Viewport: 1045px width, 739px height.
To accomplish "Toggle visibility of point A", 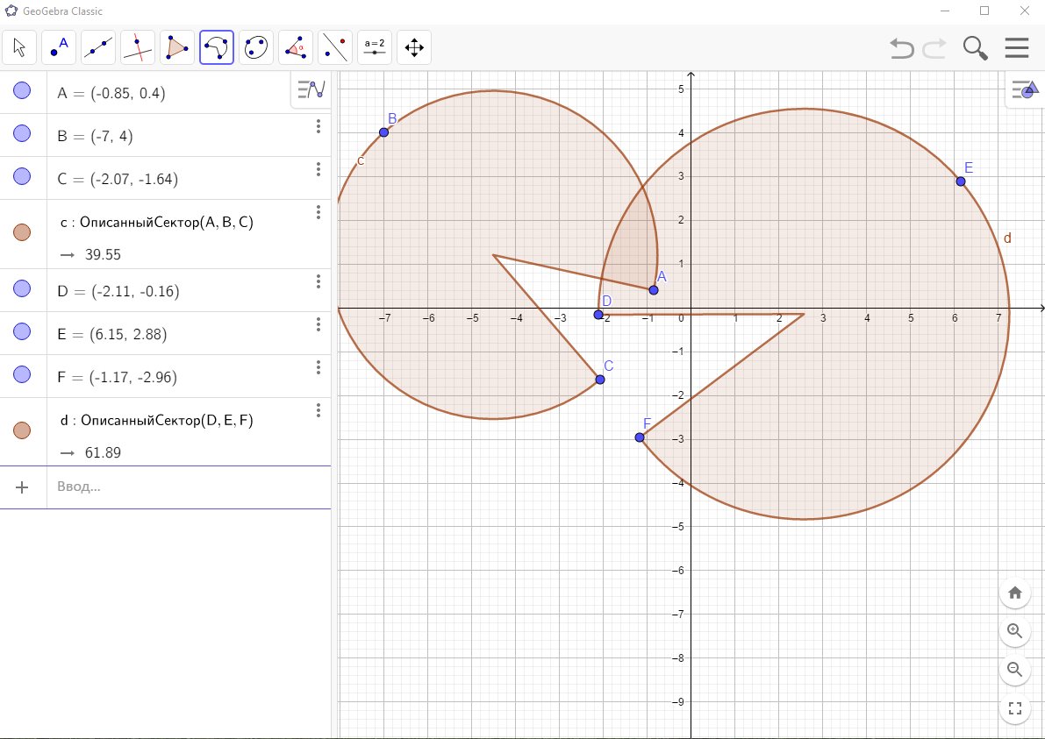I will pyautogui.click(x=23, y=90).
